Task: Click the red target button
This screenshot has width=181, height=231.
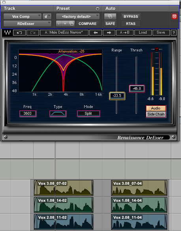Action: (174, 17)
